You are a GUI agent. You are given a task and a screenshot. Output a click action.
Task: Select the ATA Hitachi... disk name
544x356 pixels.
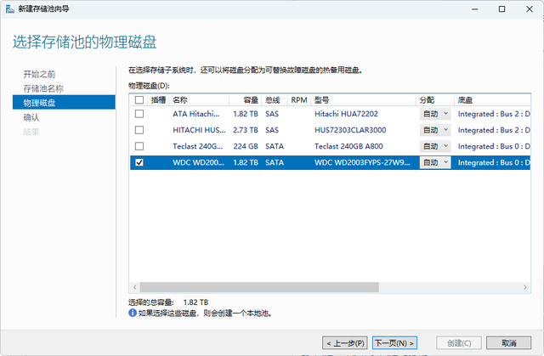coord(196,114)
